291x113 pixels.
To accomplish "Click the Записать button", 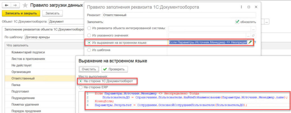I will [x=52, y=13].
